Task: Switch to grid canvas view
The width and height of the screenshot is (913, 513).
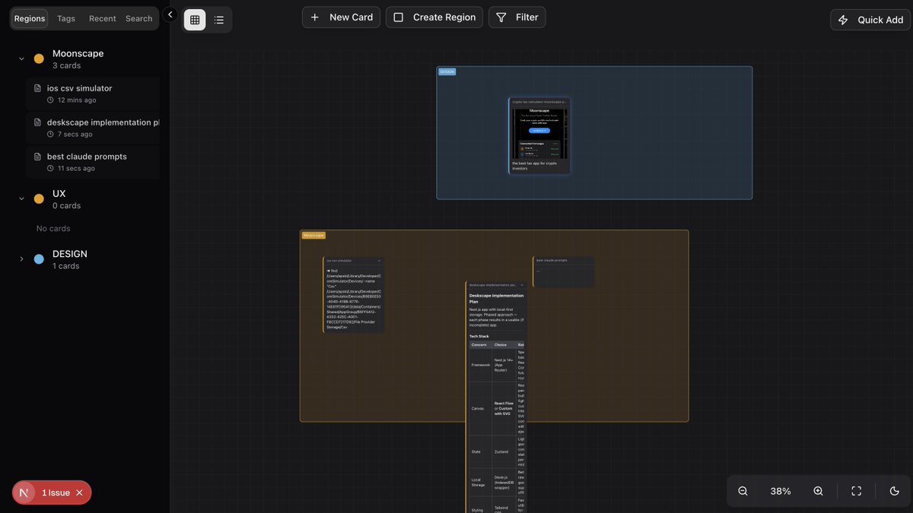Action: [195, 20]
